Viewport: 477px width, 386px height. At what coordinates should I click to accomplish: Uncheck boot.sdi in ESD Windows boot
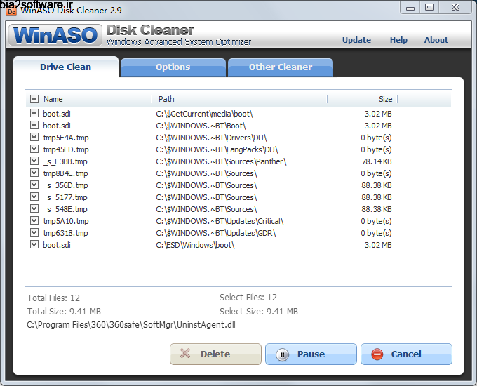34,244
